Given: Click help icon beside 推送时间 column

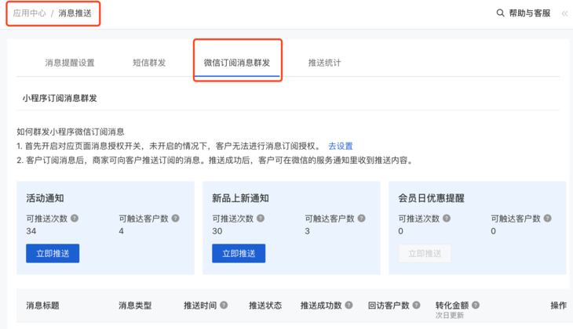Looking at the screenshot, I should click(224, 305).
